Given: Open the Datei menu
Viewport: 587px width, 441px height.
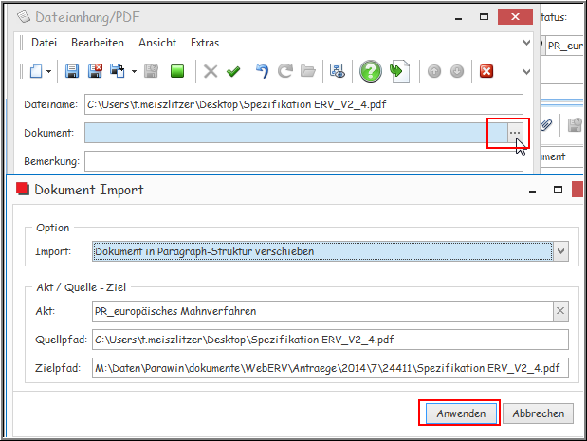Looking at the screenshot, I should [44, 43].
